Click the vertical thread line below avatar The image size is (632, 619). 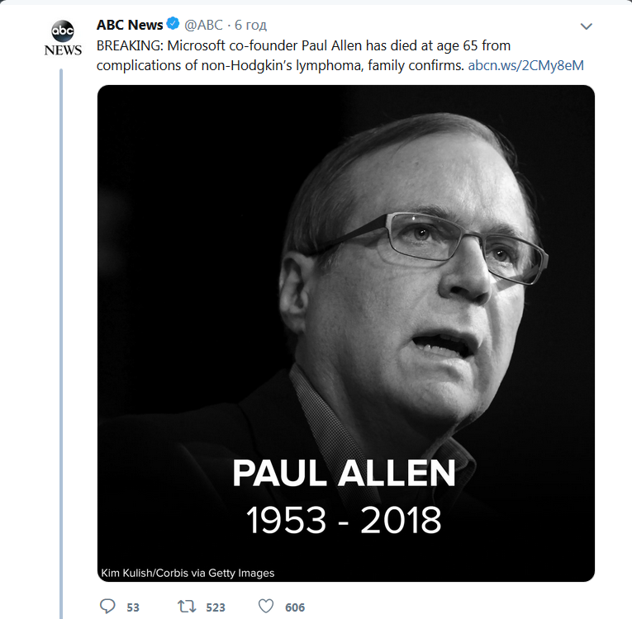[x=62, y=330]
